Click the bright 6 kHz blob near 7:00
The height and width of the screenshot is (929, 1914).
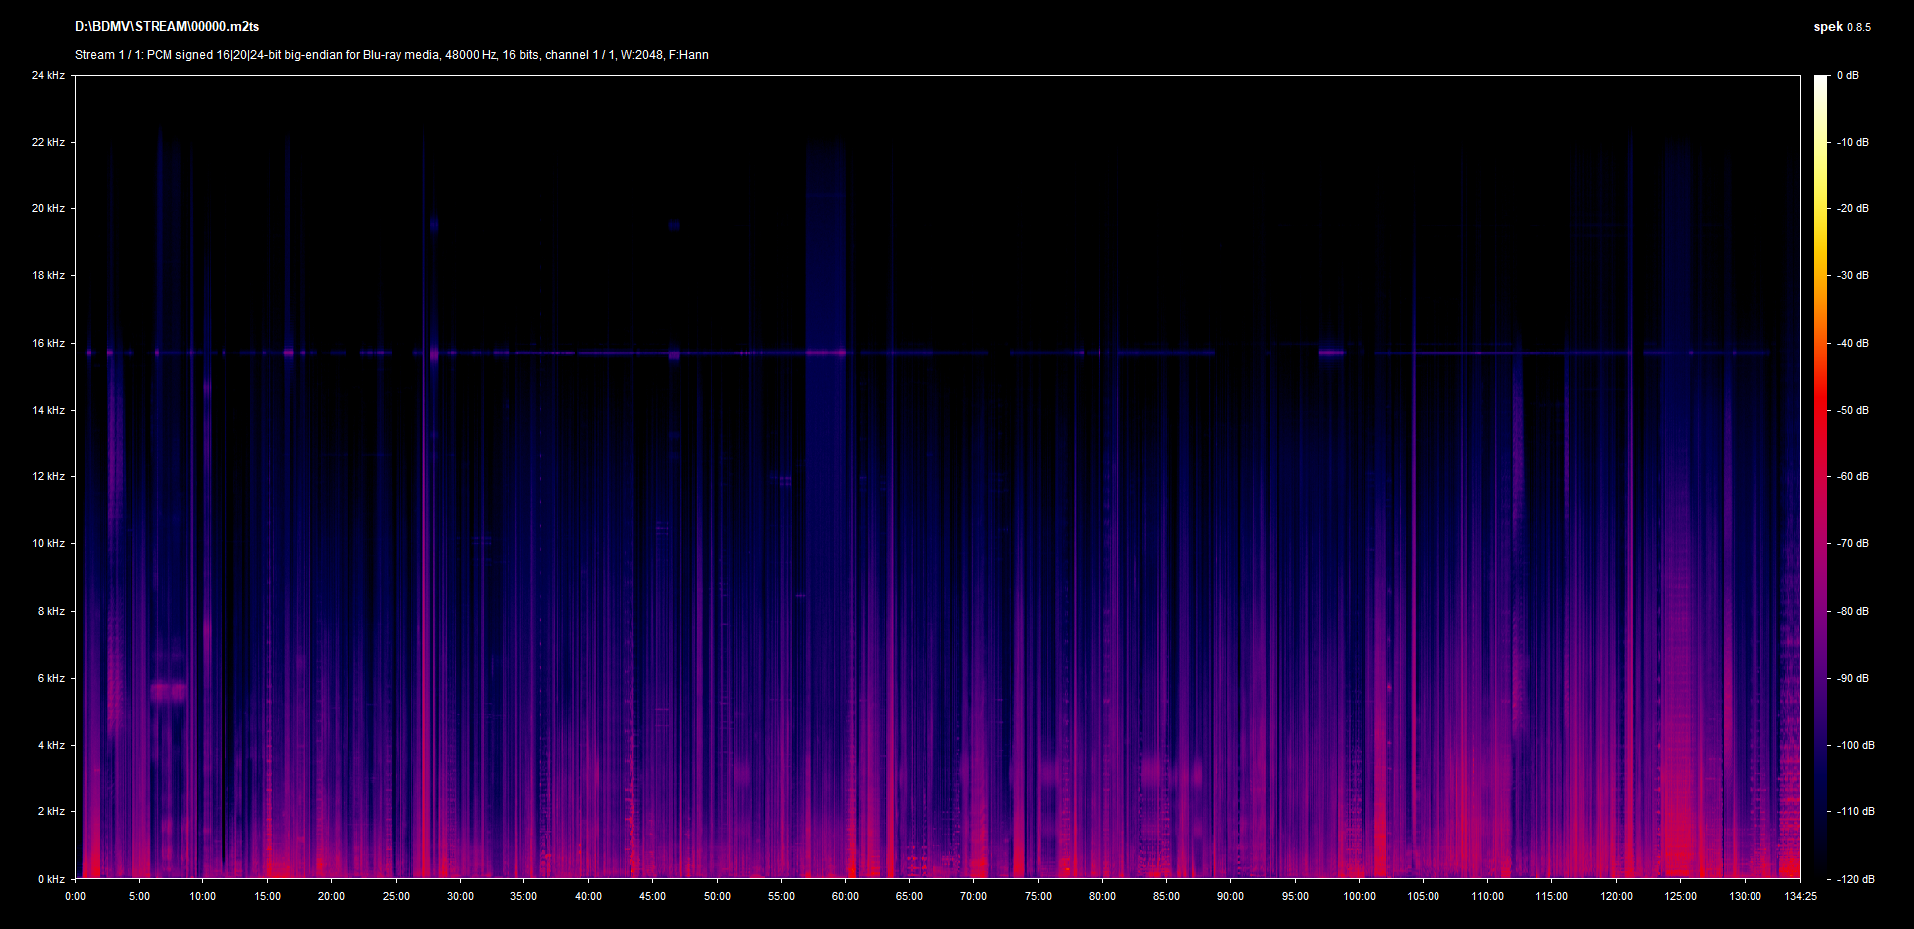[x=167, y=691]
